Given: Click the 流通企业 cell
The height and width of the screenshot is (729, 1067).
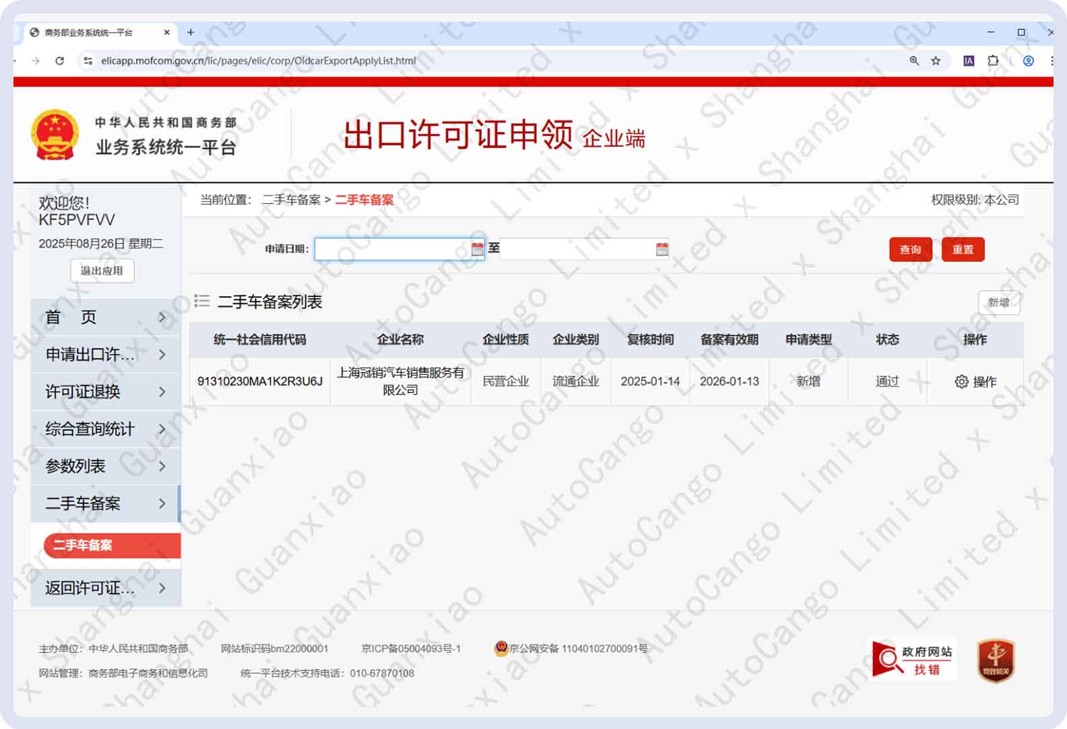Looking at the screenshot, I should 576,382.
